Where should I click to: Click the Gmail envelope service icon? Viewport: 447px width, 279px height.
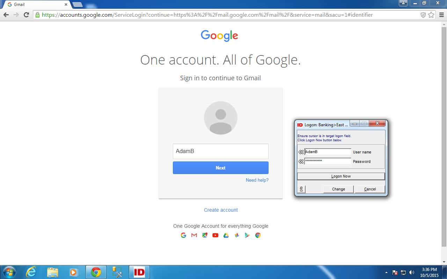(x=194, y=235)
